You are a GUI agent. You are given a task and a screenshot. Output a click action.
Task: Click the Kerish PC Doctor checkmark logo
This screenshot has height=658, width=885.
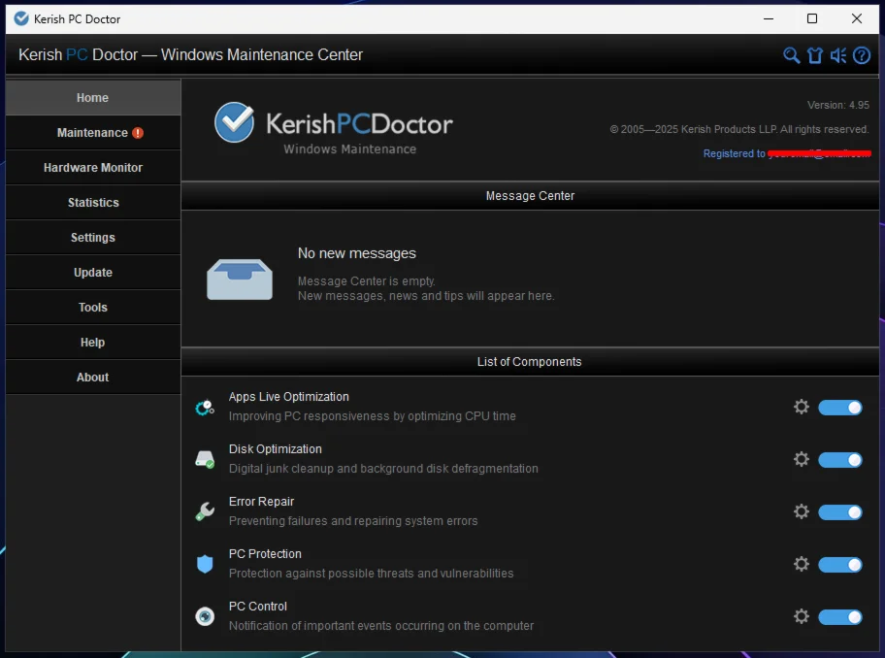234,122
